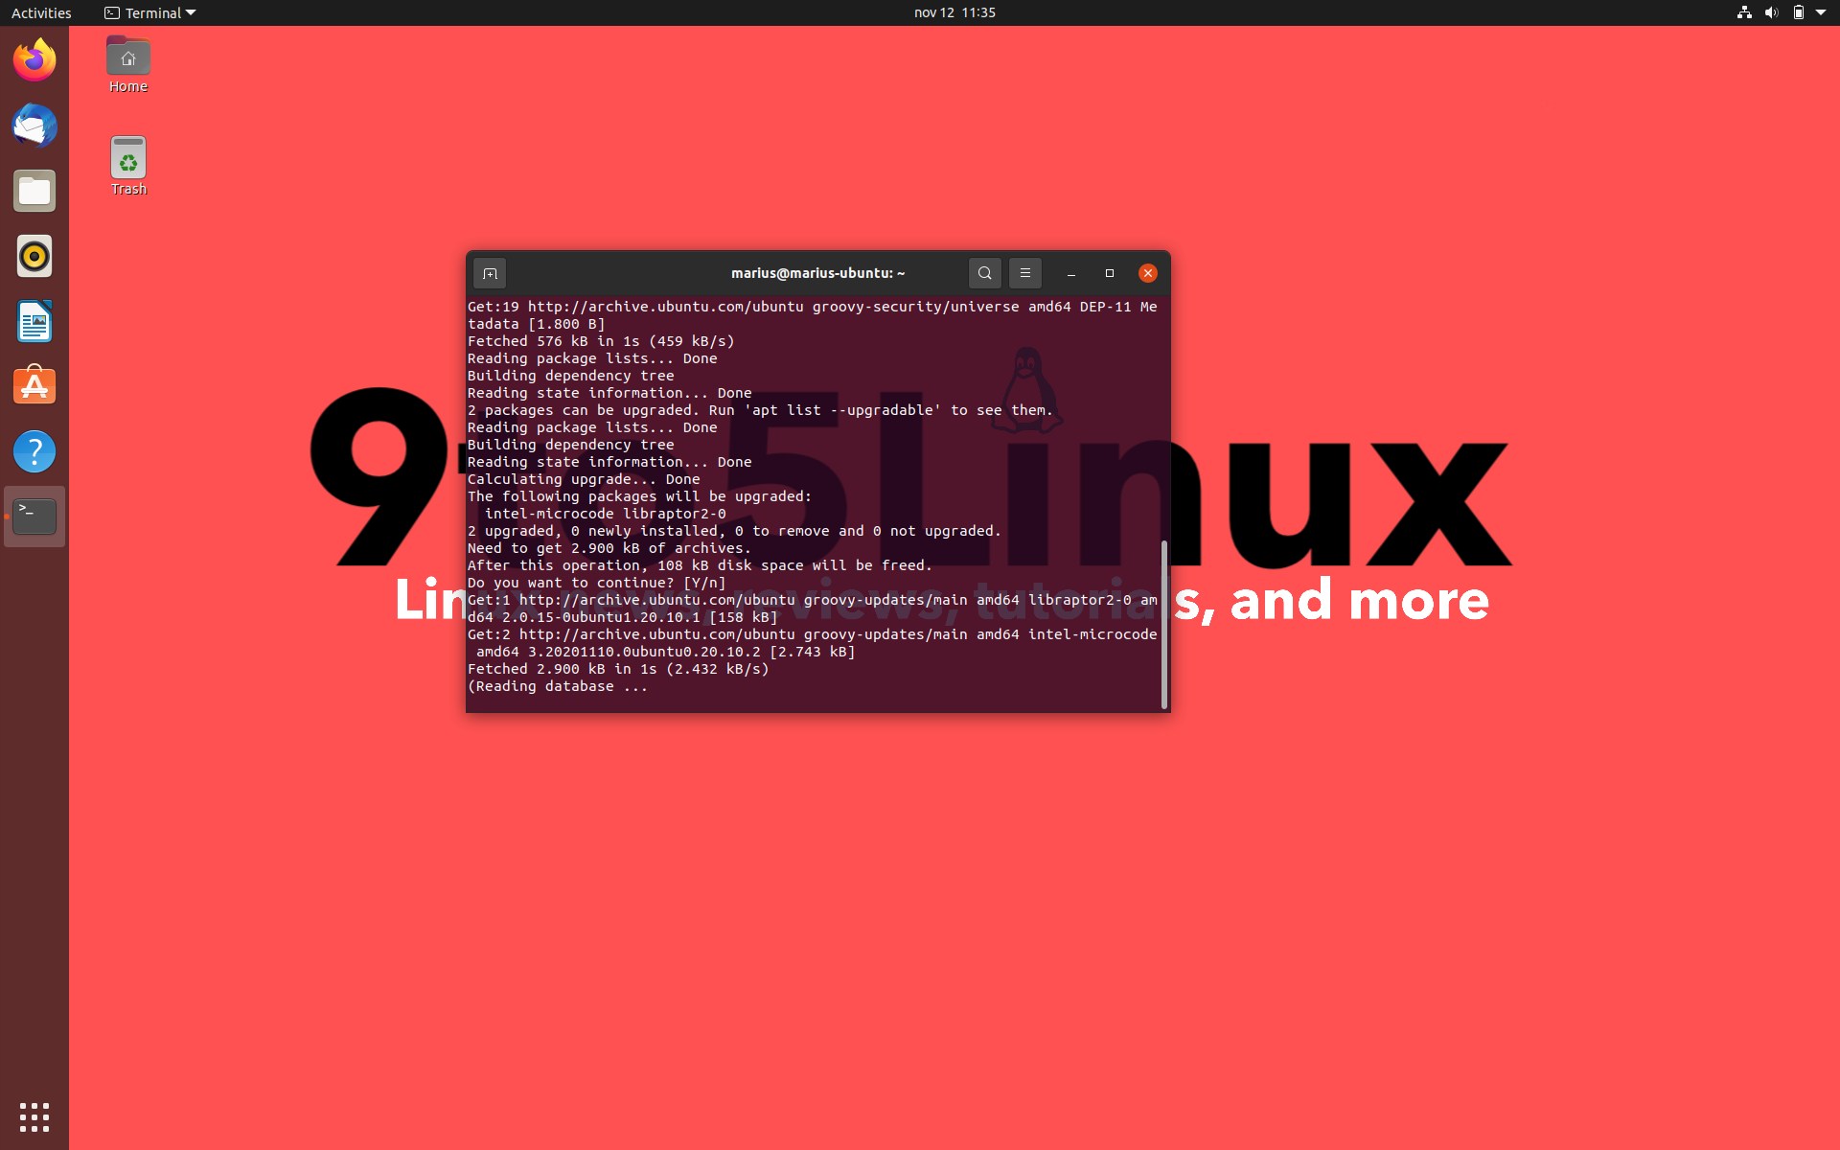1840x1150 pixels.
Task: Open the Terminal app menu
Action: [150, 12]
